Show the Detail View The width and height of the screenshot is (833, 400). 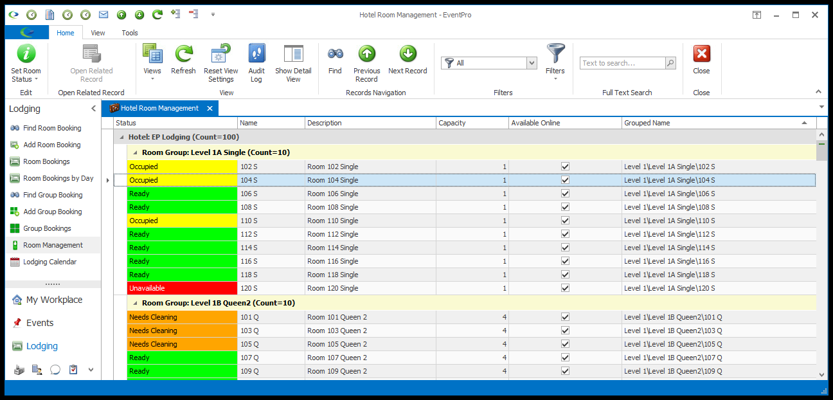(293, 63)
